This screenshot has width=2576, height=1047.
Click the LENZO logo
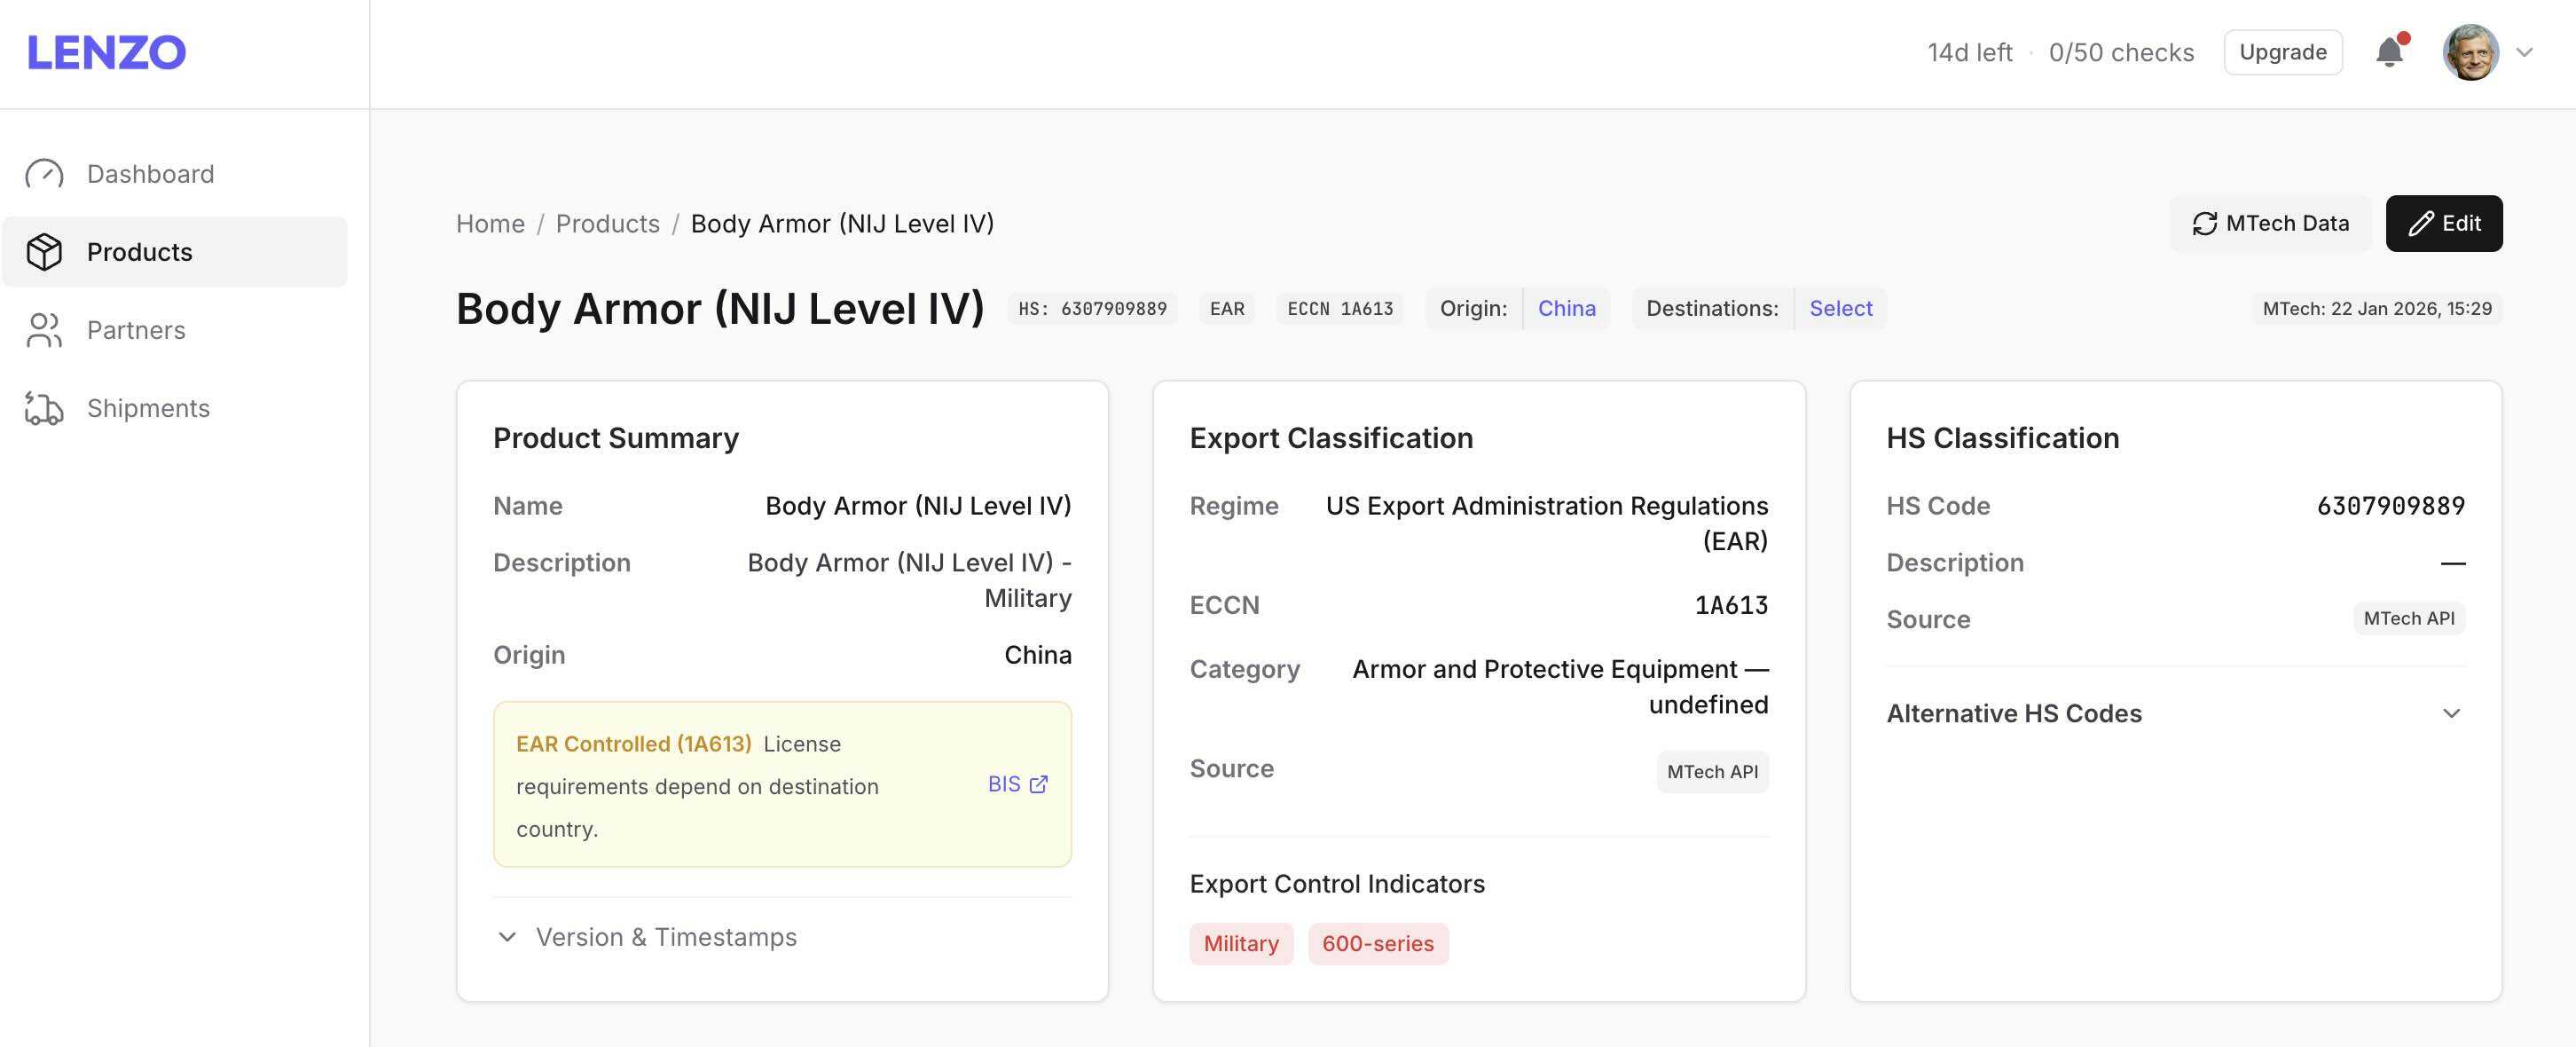106,52
